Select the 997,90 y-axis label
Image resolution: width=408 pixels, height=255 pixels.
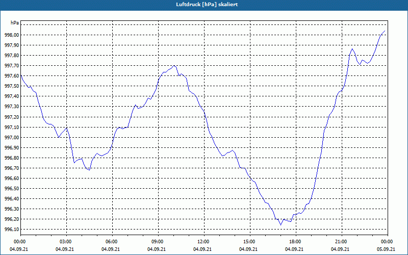click(12, 45)
